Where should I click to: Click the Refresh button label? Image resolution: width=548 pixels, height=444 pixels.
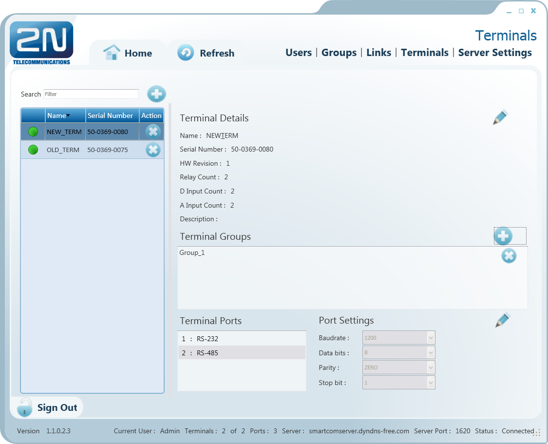pyautogui.click(x=217, y=53)
